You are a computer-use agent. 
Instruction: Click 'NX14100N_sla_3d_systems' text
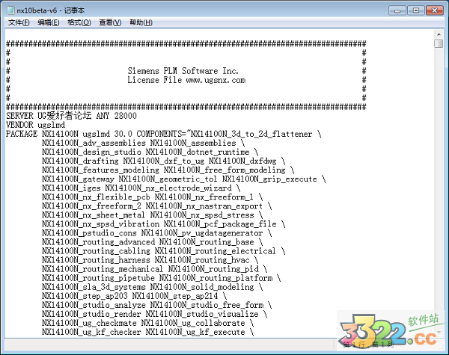(94, 287)
